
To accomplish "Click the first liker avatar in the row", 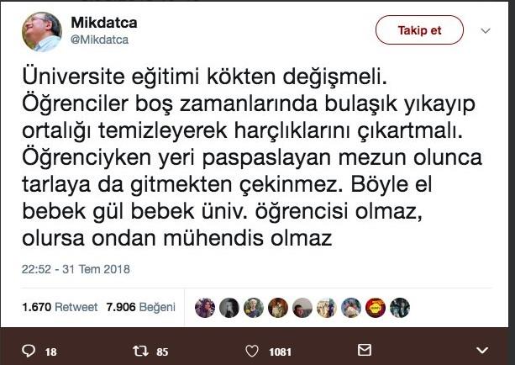I will coord(205,308).
